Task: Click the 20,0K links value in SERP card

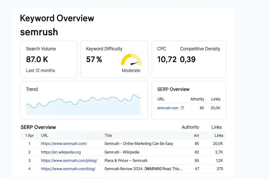Action: (x=215, y=108)
